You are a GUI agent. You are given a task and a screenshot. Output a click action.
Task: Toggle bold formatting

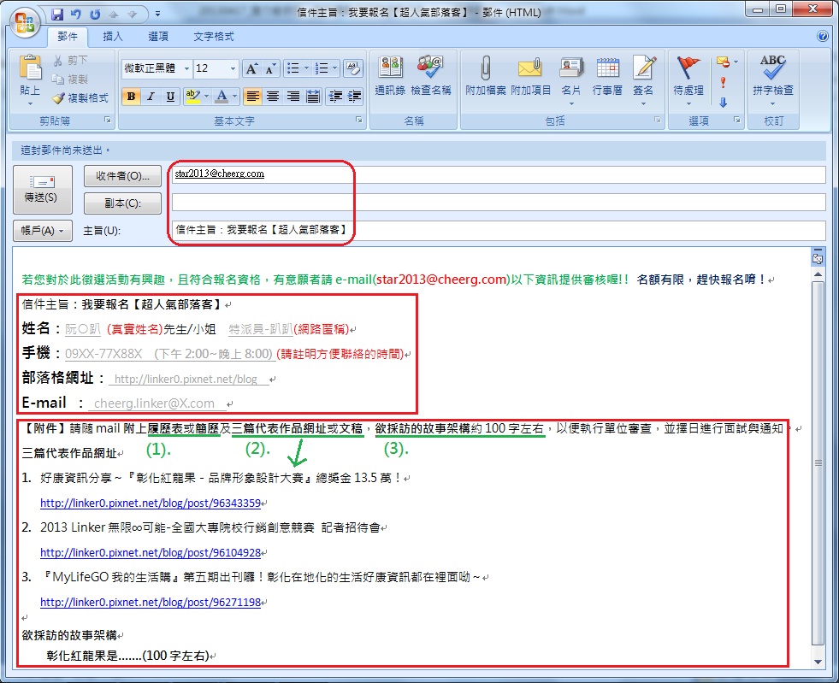[131, 97]
